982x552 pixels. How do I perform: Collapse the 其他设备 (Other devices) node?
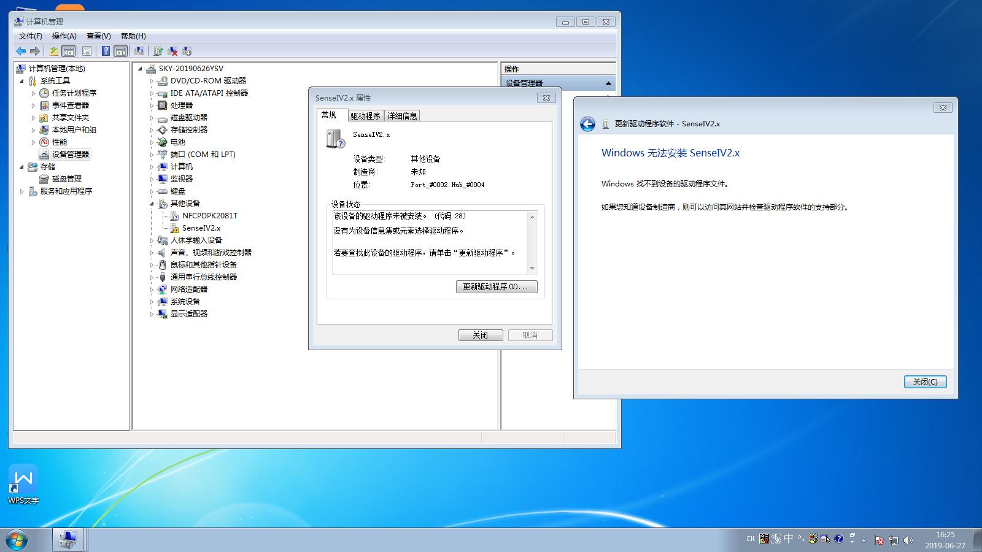tap(152, 203)
